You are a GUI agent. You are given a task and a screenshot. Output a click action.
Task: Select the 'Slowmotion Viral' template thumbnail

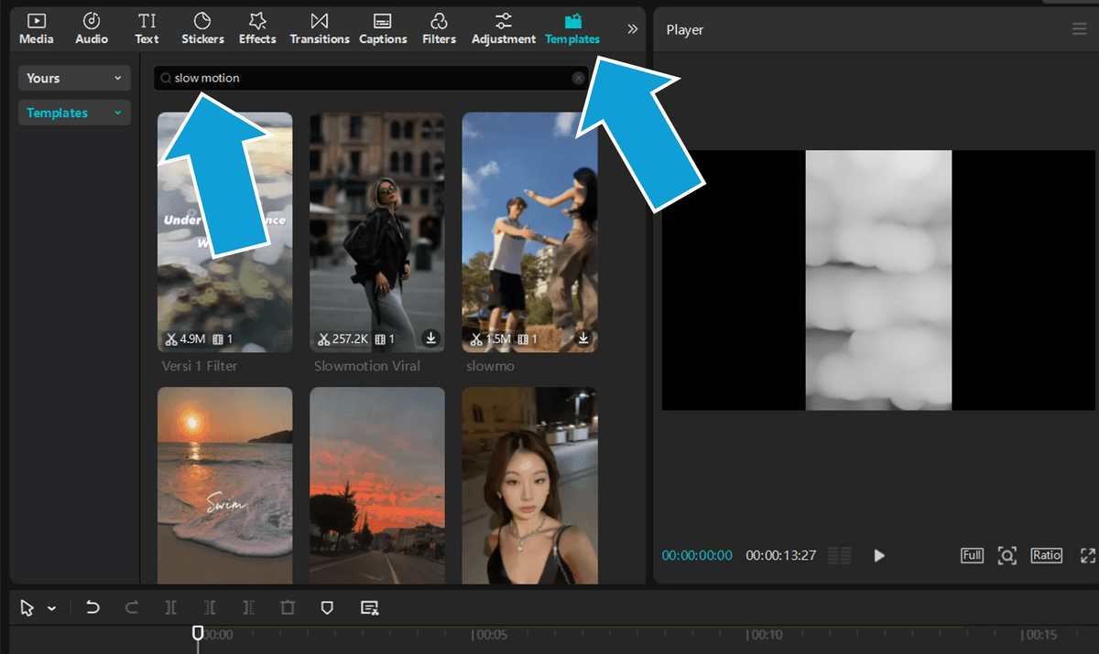point(377,232)
